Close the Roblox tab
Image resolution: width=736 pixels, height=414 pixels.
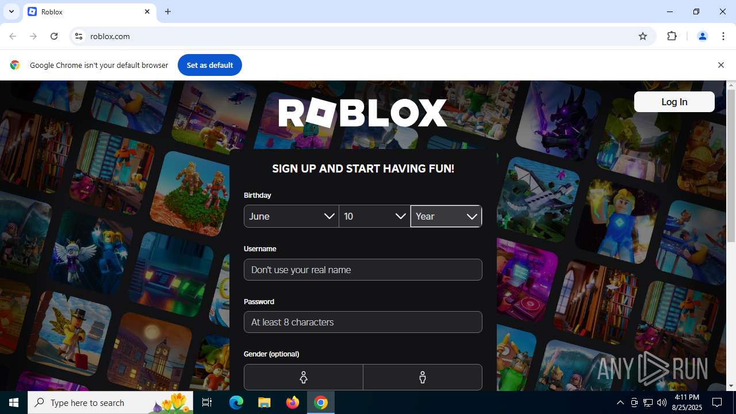point(147,11)
